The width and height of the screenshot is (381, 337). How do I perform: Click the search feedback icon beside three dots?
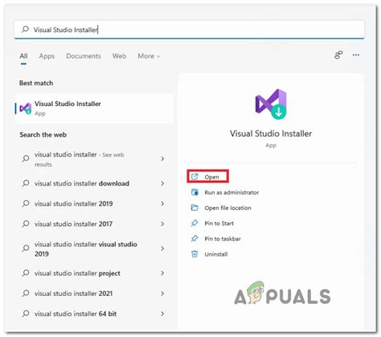(x=338, y=55)
